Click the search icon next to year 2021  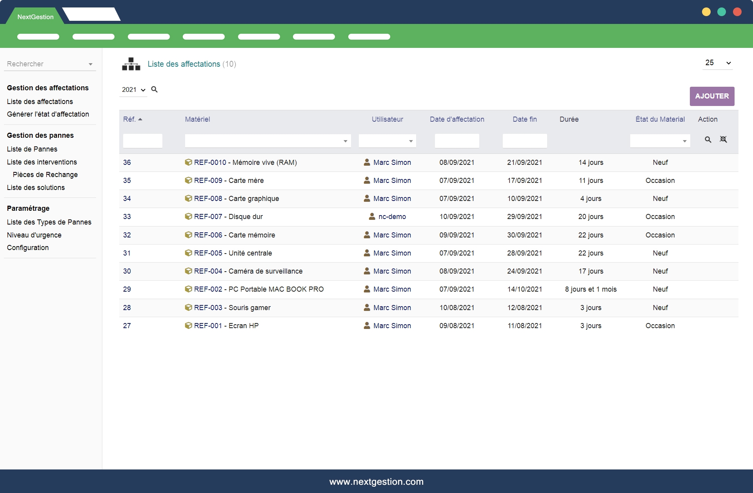(x=155, y=89)
